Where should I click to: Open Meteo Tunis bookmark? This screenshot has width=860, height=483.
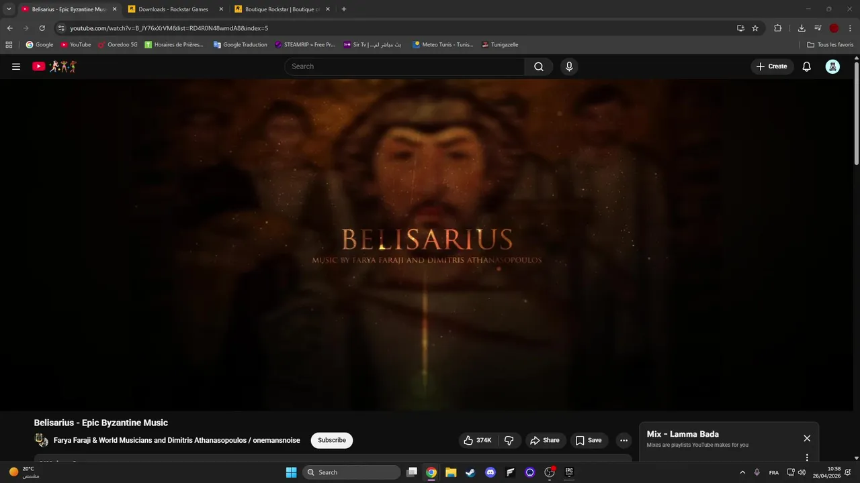click(x=443, y=45)
